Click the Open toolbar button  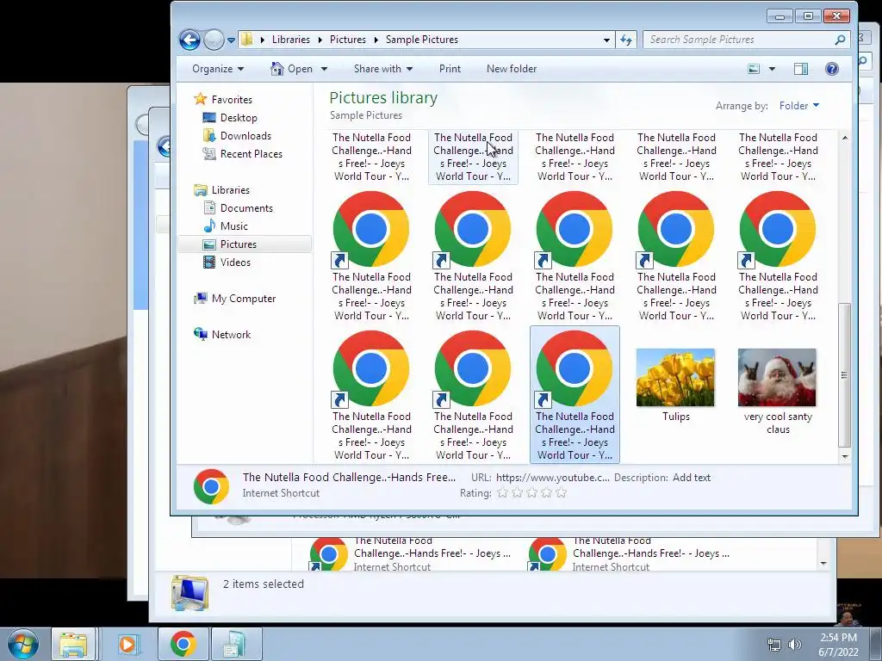293,69
